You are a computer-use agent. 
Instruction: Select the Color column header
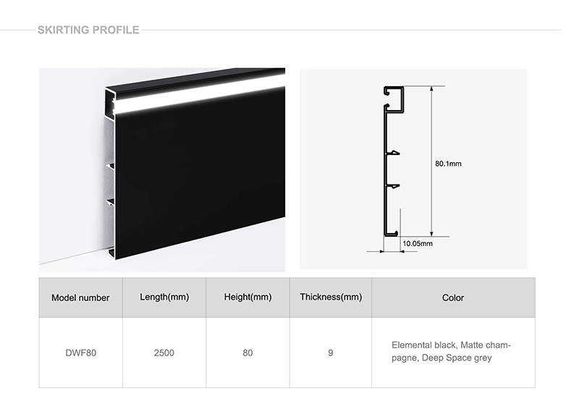(453, 298)
